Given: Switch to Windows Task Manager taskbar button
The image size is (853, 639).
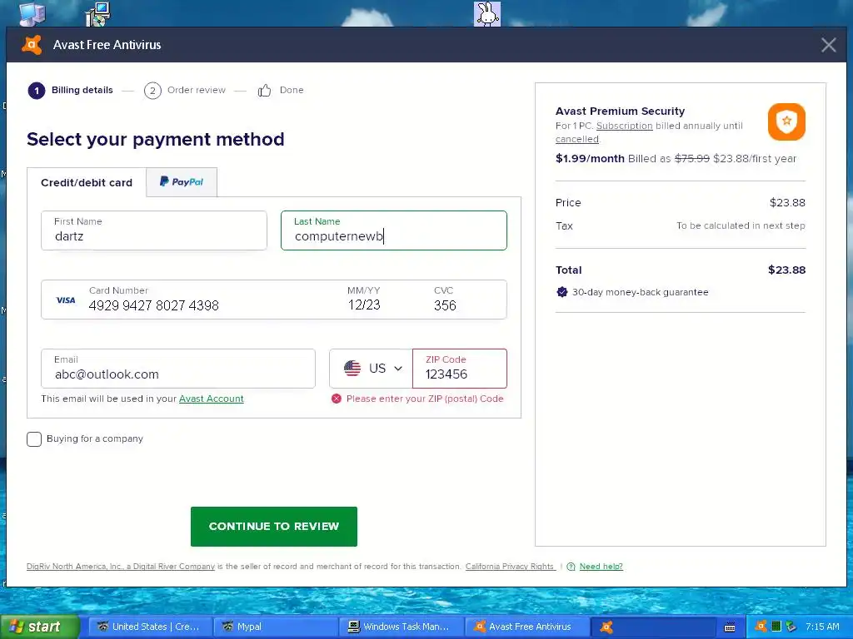Looking at the screenshot, I should 402,627.
